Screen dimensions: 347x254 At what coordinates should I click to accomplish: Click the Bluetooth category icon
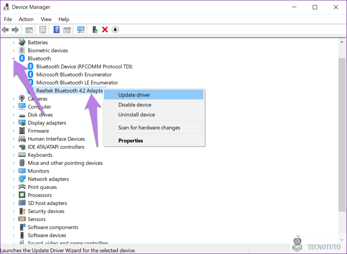[22, 58]
